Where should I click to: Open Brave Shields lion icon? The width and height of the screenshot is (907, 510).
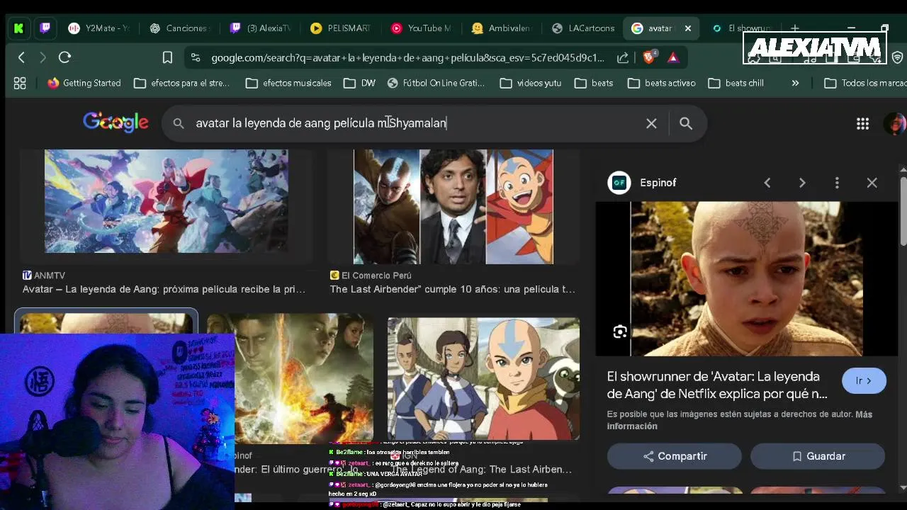point(649,57)
